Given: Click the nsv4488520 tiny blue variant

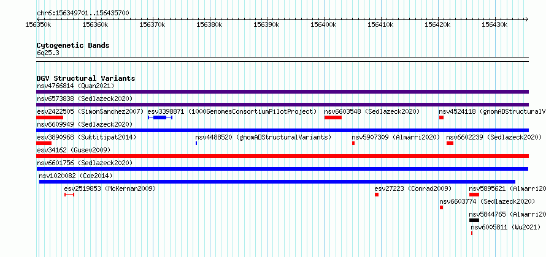Looking at the screenshot, I should (x=196, y=143).
